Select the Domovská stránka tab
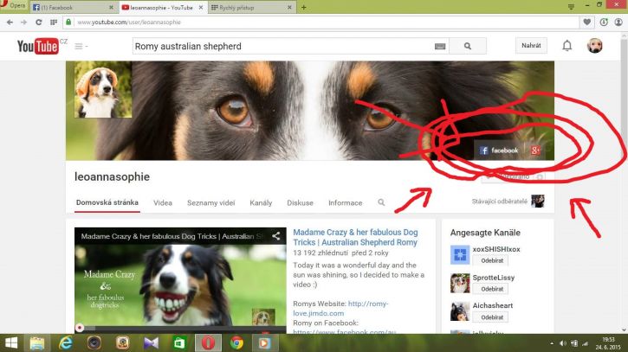Screen dimensions: 628x352 (x=107, y=202)
